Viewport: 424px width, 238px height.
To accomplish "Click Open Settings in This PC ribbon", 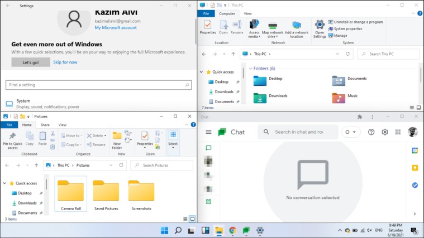I will [320, 29].
